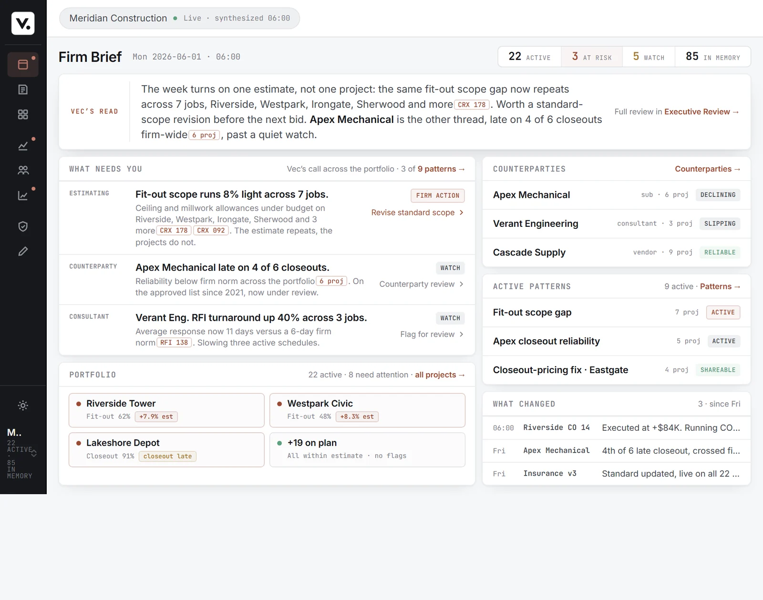Open the Firm Brief calendar icon in sidebar
The height and width of the screenshot is (600, 763).
point(23,64)
